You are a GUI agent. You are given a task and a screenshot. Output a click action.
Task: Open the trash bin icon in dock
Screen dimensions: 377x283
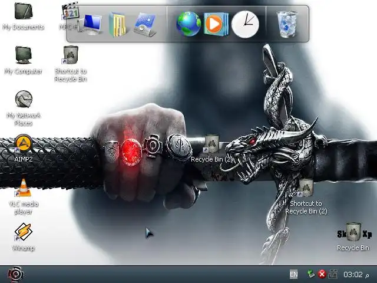(287, 24)
